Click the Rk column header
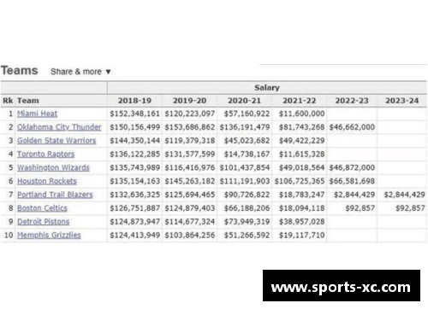This screenshot has width=428, height=309. pos(8,101)
